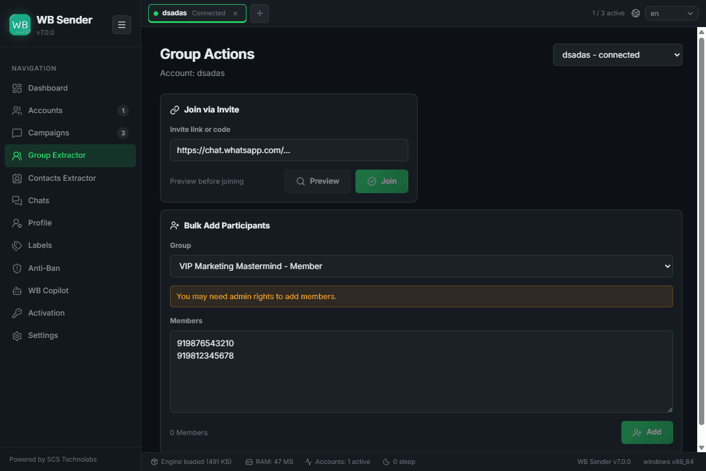Click the Campaigns message icon
Screen dimensions: 706x471
pyautogui.click(x=17, y=133)
